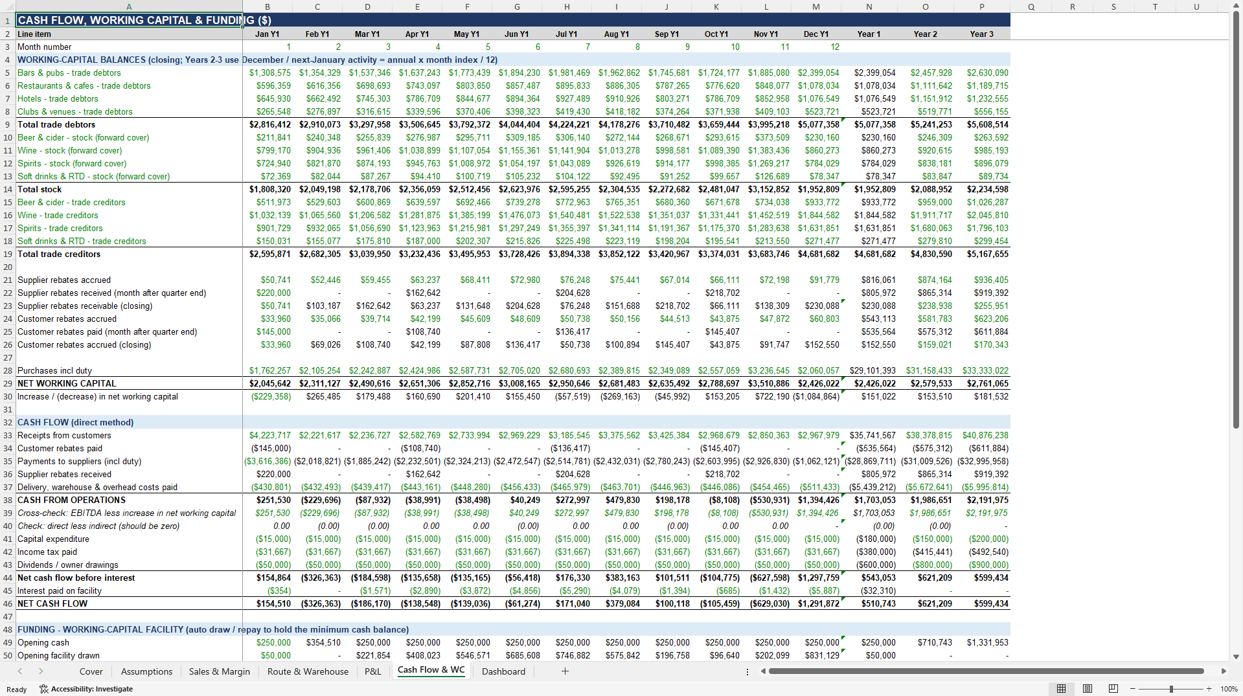Select Year 3 net working capital $2,761,065
The image size is (1243, 696).
982,383
